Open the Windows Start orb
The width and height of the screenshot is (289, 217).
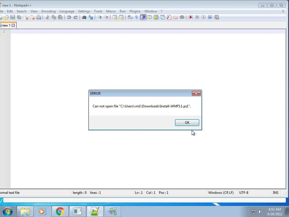coord(8,211)
